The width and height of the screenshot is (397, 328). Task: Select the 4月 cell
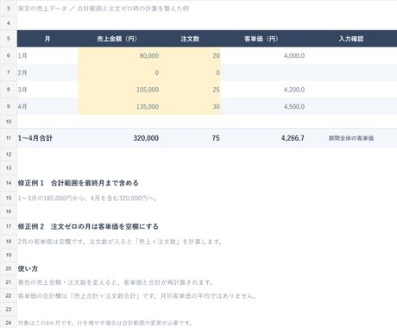coord(47,106)
